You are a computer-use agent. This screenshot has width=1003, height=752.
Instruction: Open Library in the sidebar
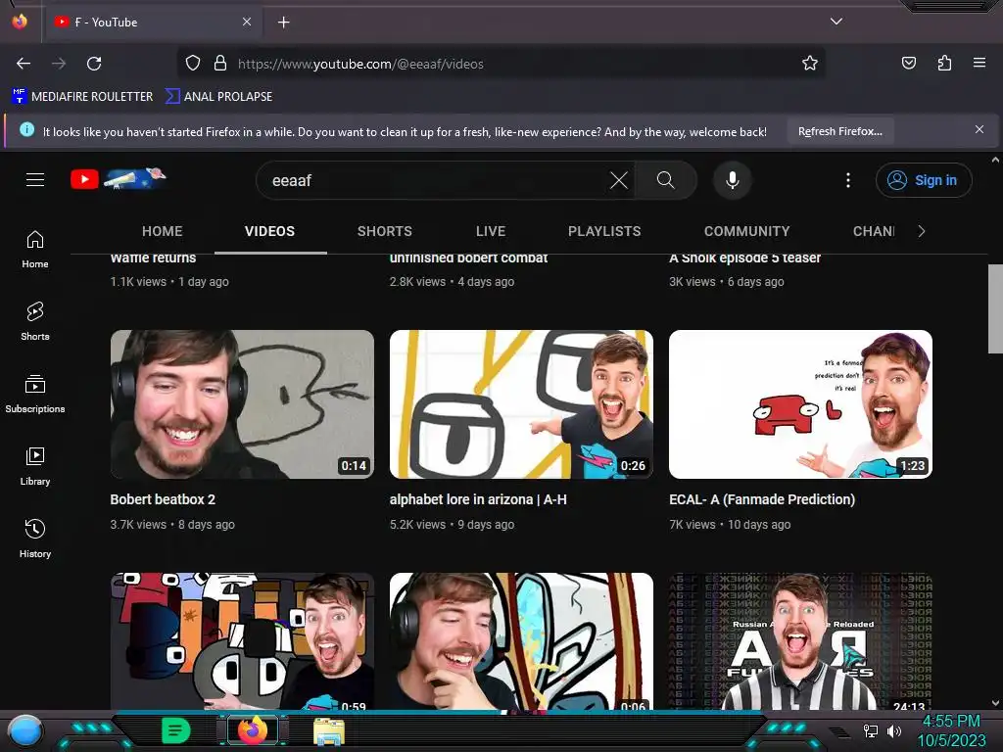point(35,466)
